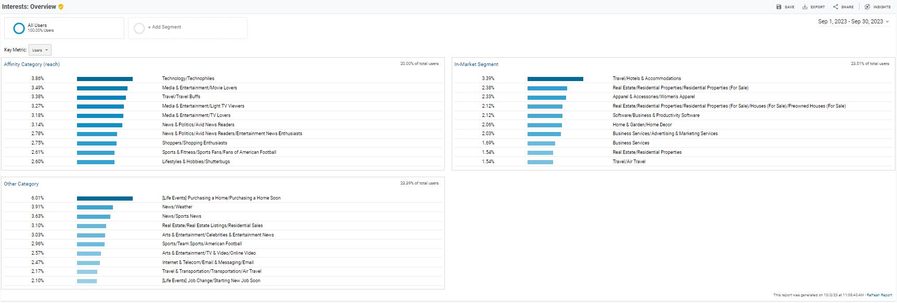Select the News/Weather row

[177, 207]
